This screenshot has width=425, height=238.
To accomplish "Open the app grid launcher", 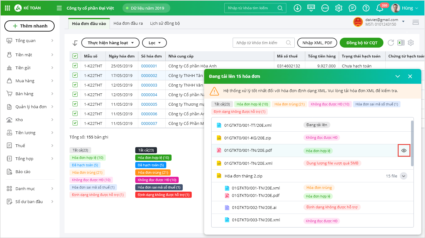I will pyautogui.click(x=8, y=8).
